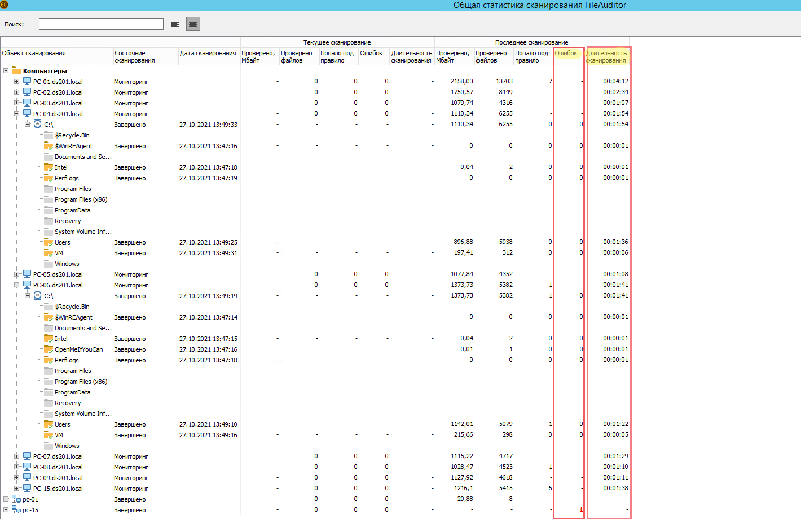Click the C:\ drive icon scanned at 13:49:33

click(38, 125)
